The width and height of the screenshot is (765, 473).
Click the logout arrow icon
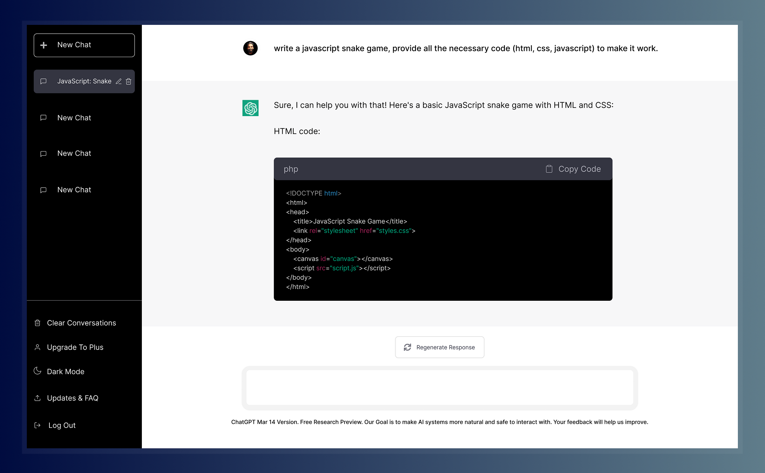click(x=37, y=425)
